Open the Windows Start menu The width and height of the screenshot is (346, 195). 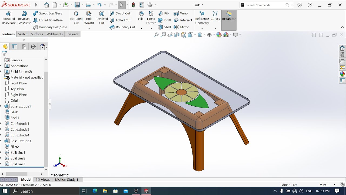(x=5, y=191)
